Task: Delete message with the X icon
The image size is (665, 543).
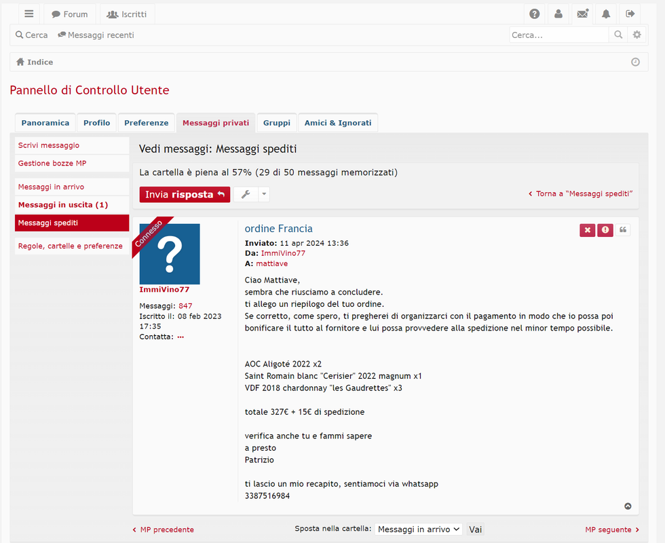Action: coord(588,230)
